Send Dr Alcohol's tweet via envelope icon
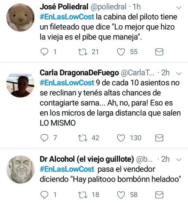This screenshot has width=188, height=203. point(159,195)
